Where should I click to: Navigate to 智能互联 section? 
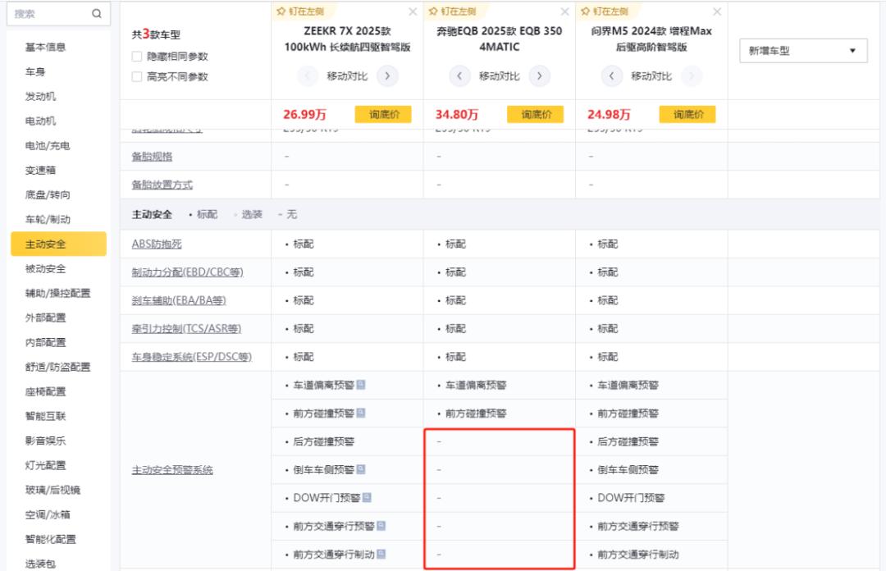46,416
